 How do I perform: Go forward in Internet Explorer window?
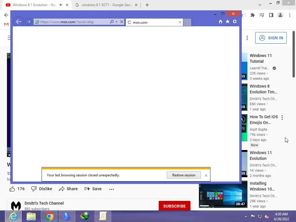29,22
